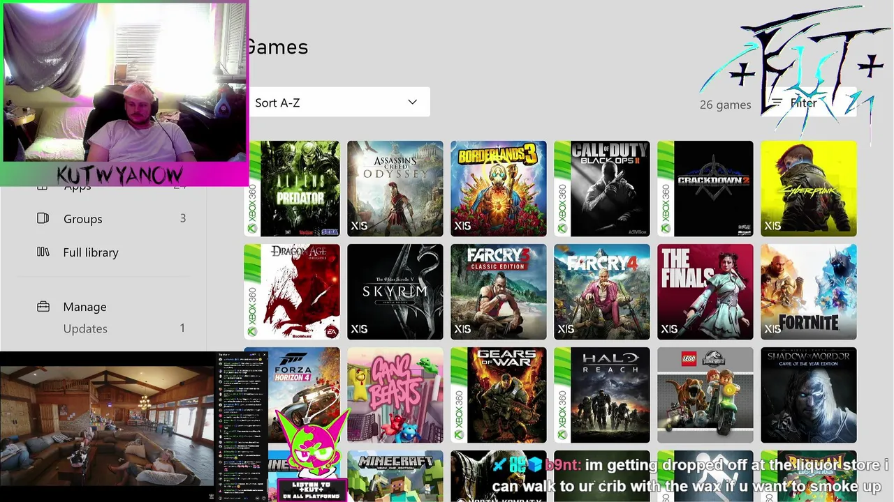Image resolution: width=894 pixels, height=502 pixels.
Task: Select Shadow of Mordor tile
Action: pyautogui.click(x=809, y=395)
